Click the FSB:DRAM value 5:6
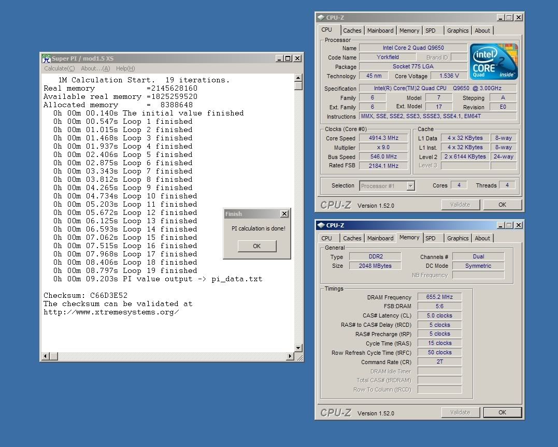The height and width of the screenshot is (447, 558). click(439, 306)
